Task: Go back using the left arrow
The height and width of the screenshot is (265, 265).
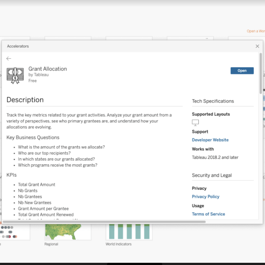Action: click(9, 58)
